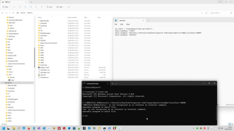Image resolution: width=234 pixels, height=131 pixels.
Task: Sort files by Date modified column header
Action: [x=72, y=17]
